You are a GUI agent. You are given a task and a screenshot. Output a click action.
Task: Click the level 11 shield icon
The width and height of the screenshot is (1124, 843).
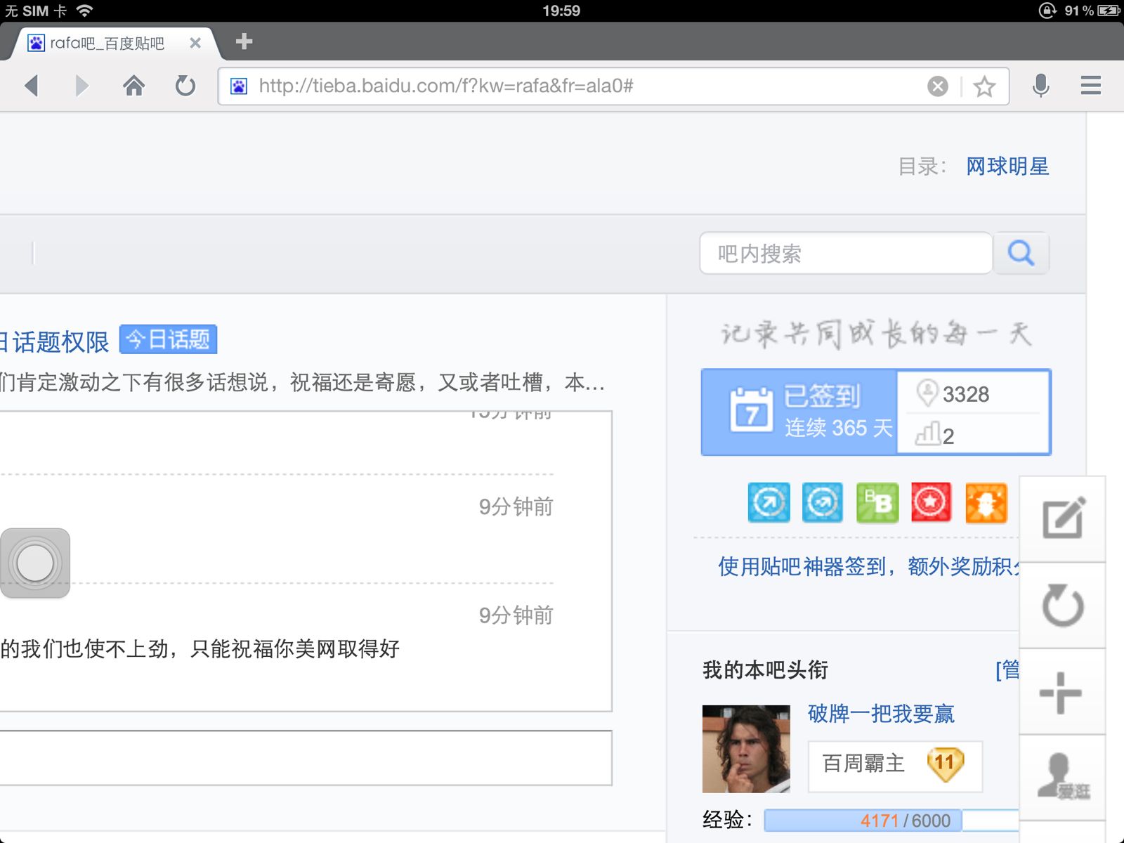coord(946,764)
